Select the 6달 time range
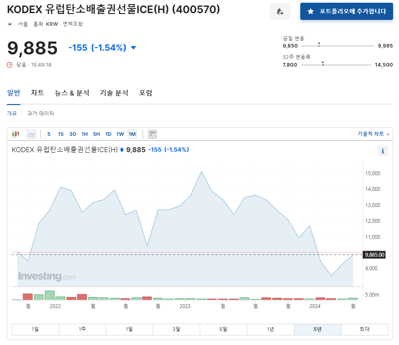 point(223,329)
